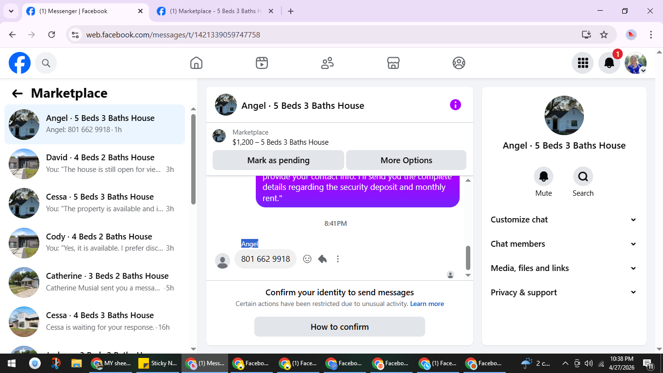Mute the chat using the bell button
The height and width of the screenshot is (373, 663).
[x=544, y=177]
